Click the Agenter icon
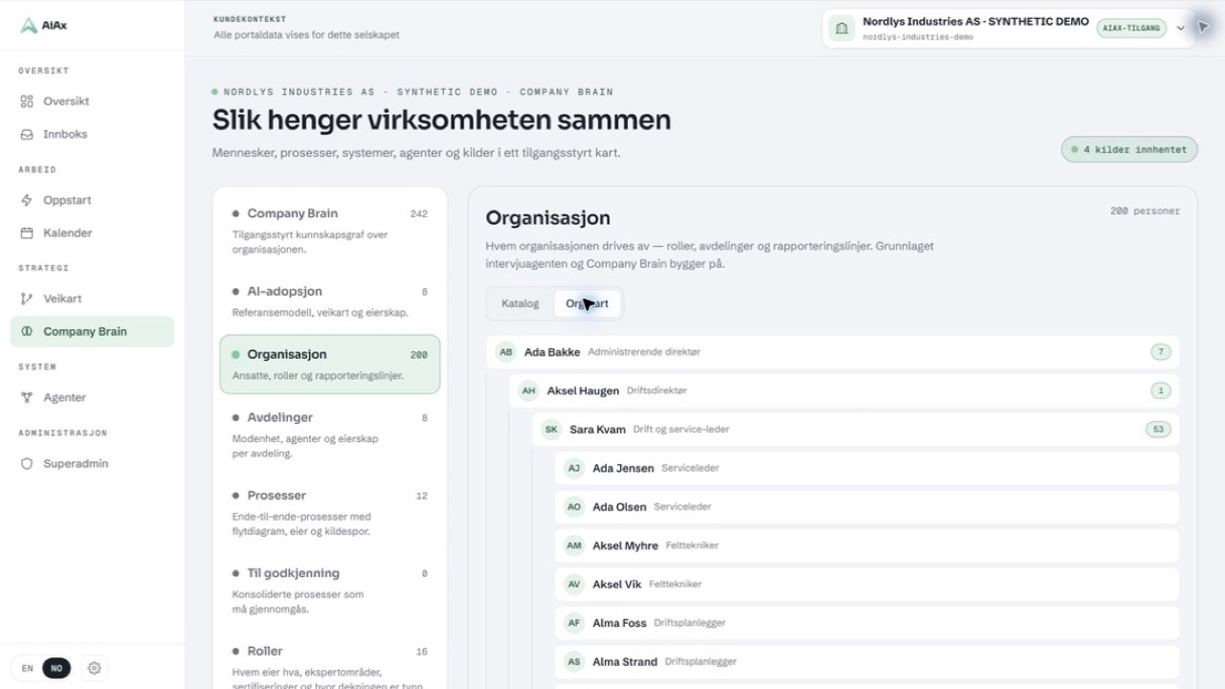Image resolution: width=1225 pixels, height=689 pixels. point(27,398)
